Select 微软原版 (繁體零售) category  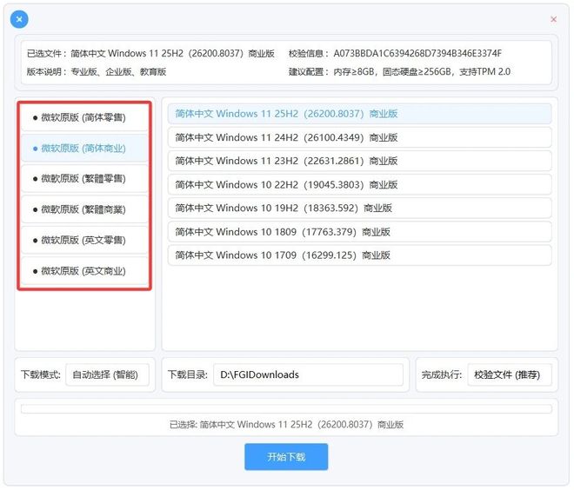click(x=85, y=179)
